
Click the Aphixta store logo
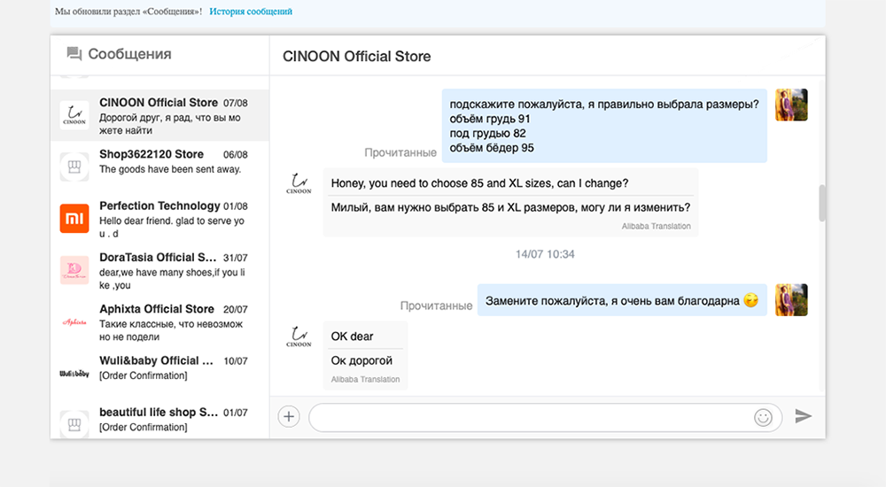(74, 322)
